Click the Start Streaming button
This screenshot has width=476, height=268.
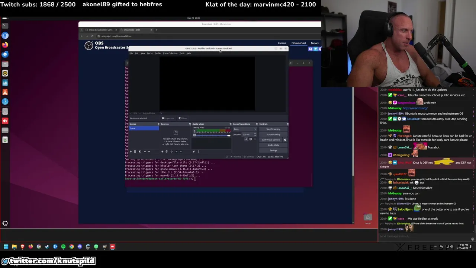pos(273,129)
